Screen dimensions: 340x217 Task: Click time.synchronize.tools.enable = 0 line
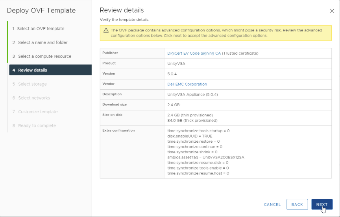198,168
